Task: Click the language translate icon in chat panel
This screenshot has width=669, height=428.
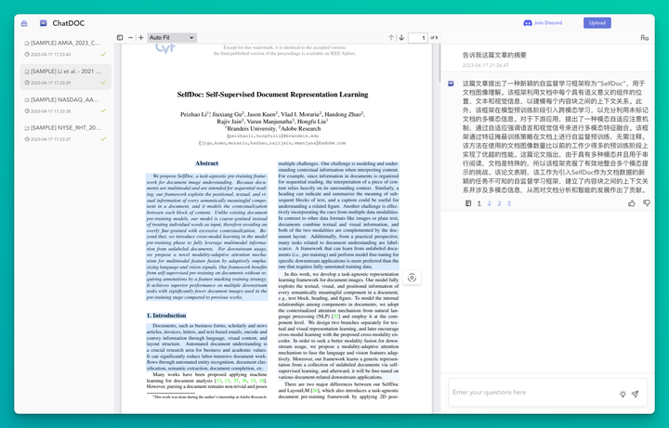Action: coord(644,37)
